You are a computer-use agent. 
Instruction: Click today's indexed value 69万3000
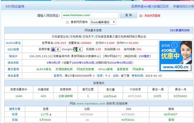pos(135,96)
